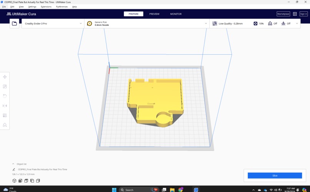Click the Wi-Fi icon in system tray
This screenshot has width=310, height=192.
coord(271,190)
